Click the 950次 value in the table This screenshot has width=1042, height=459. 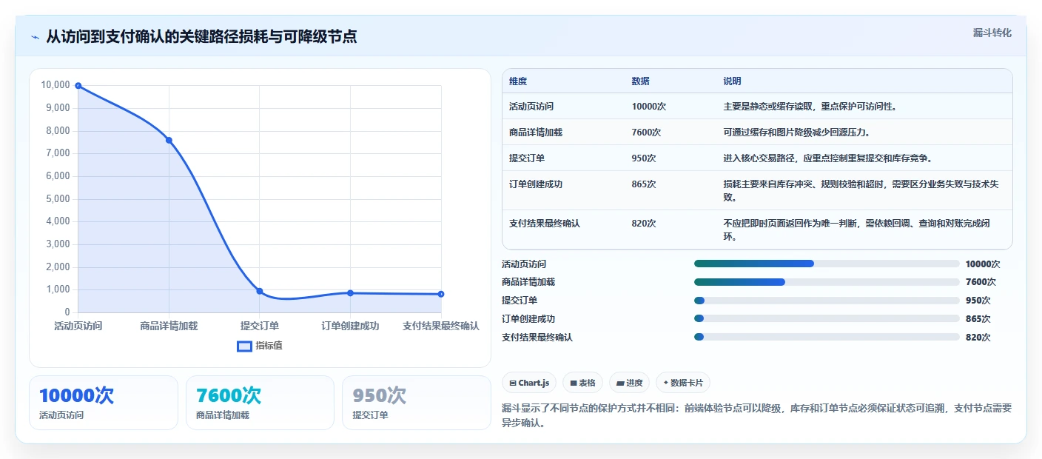pos(644,158)
